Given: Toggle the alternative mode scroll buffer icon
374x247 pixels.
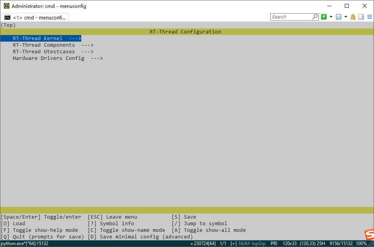Looking at the screenshot, I should click(x=361, y=17).
